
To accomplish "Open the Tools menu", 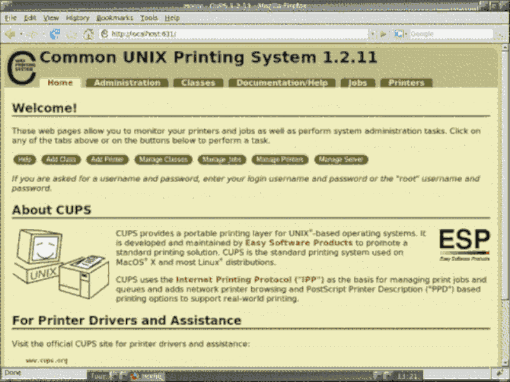I will pos(149,18).
